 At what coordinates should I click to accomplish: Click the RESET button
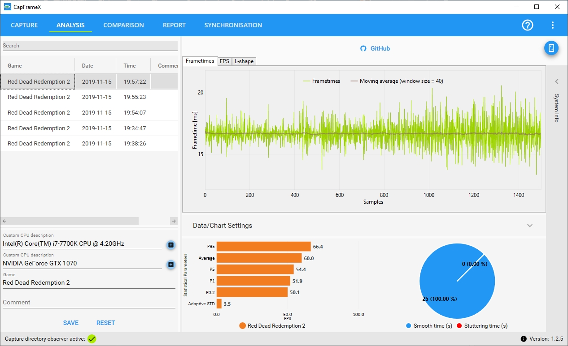click(x=106, y=323)
